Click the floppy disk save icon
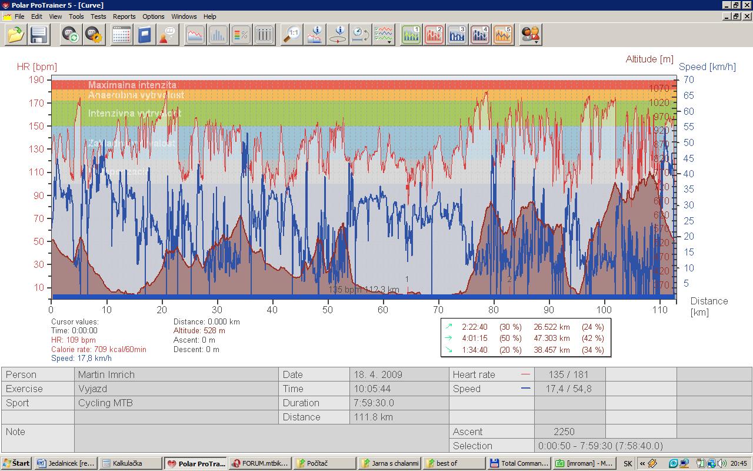This screenshot has height=471, width=753. click(x=39, y=35)
